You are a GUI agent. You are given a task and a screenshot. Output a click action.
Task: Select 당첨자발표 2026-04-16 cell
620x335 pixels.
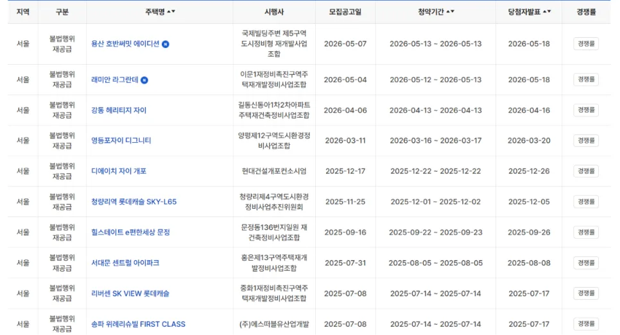click(529, 110)
